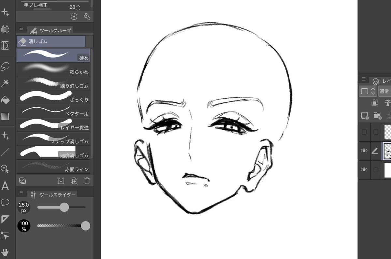391x259 pixels.
Task: Select the Ruler triangle tool
Action: pyautogui.click(x=5, y=219)
